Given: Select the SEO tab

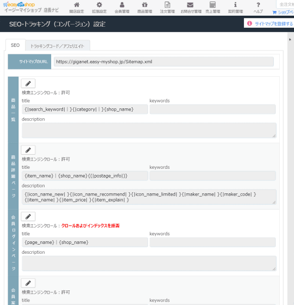Looking at the screenshot, I should pos(15,45).
